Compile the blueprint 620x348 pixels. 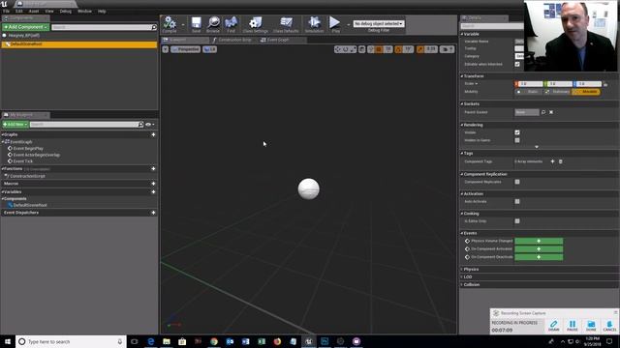[x=170, y=24]
